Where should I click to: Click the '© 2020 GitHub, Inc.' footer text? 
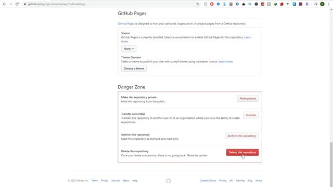pos(78,181)
